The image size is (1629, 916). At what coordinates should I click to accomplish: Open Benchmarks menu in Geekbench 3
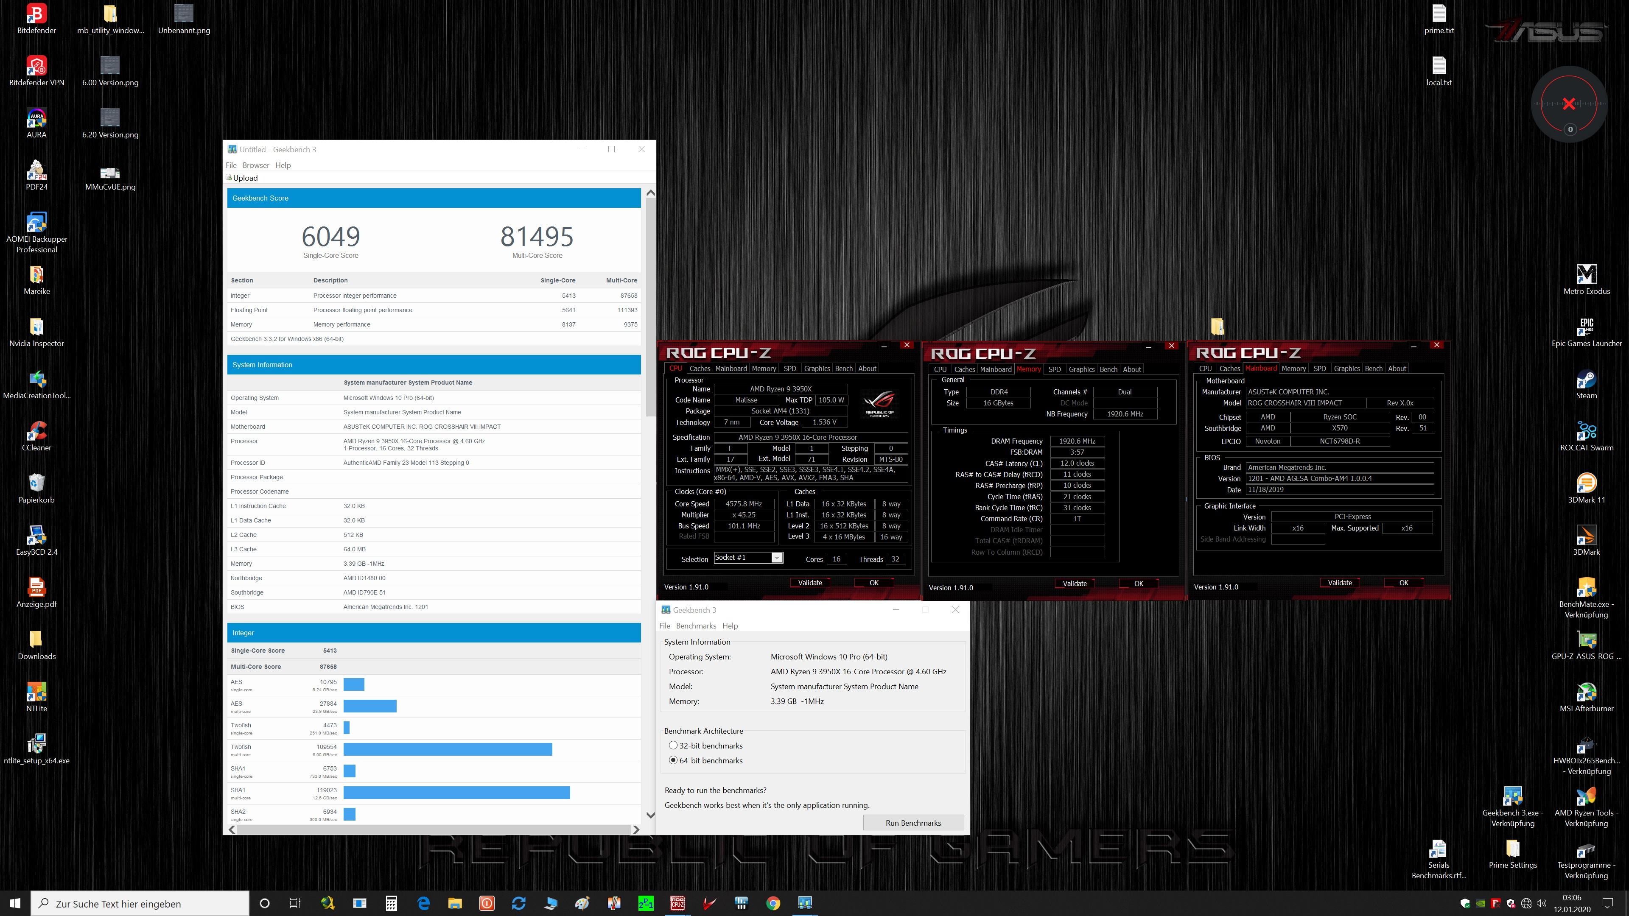[x=696, y=626]
